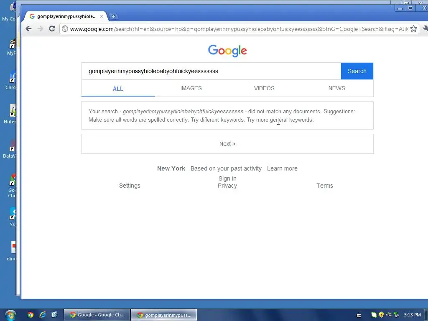Open the Learn more link
The image size is (428, 321).
pyautogui.click(x=282, y=168)
